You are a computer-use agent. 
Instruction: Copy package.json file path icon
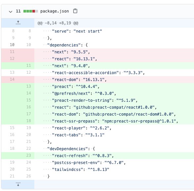point(75,11)
